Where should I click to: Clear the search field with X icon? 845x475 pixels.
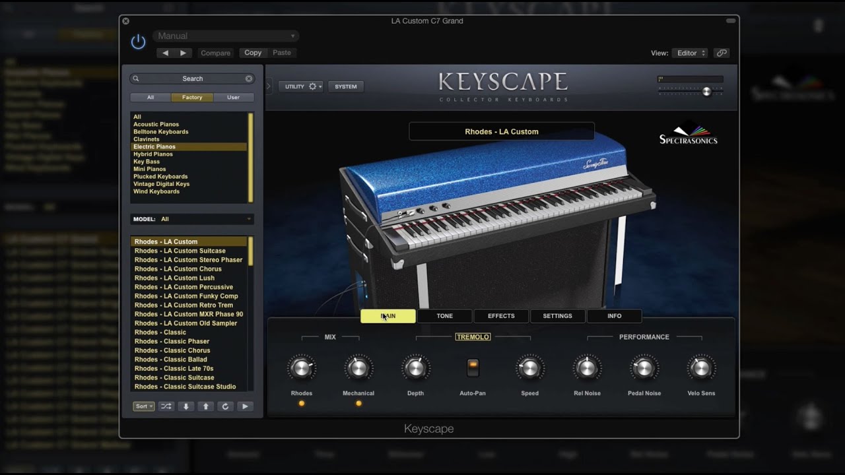point(249,79)
